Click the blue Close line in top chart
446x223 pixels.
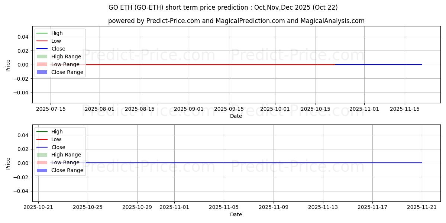(x=379, y=65)
